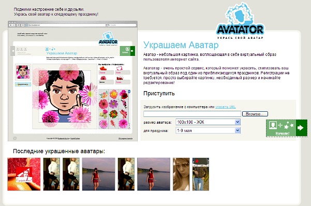Open the avatar of woman in sunglasses
The height and width of the screenshot is (206, 311).
point(181,174)
